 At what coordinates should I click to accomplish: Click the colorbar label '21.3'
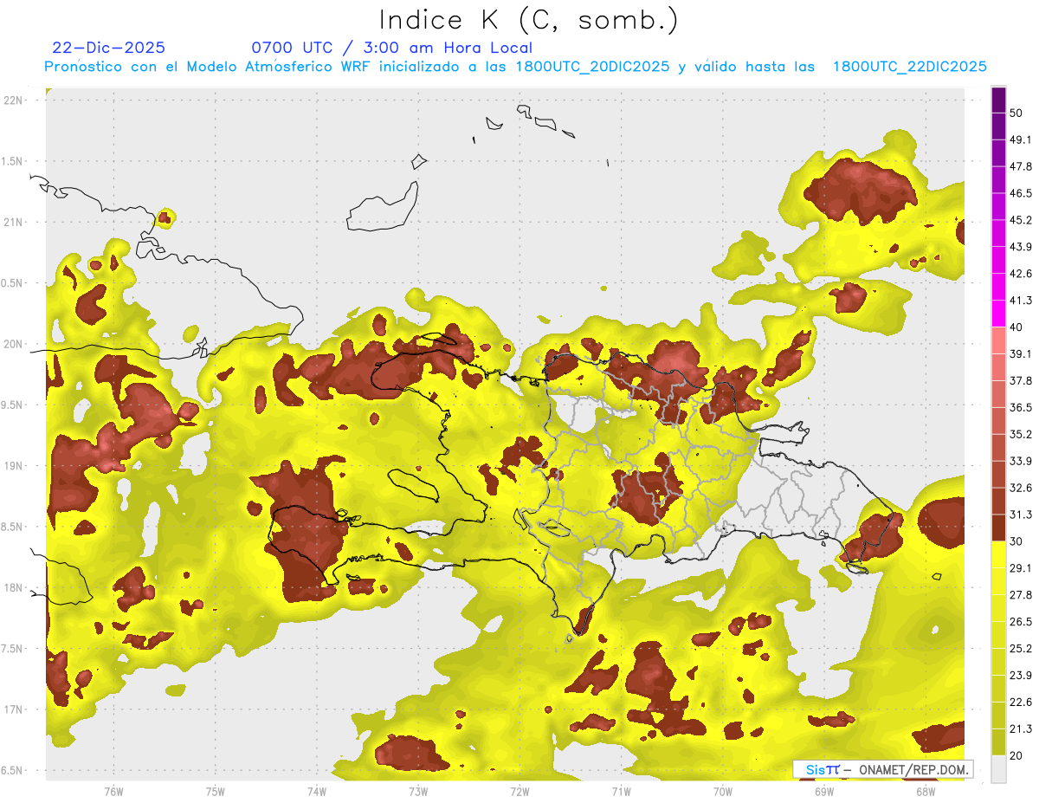pos(1021,729)
